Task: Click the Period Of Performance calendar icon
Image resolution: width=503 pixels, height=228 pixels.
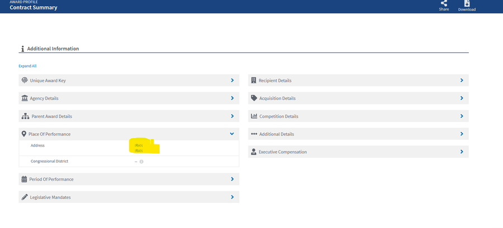Action: click(x=24, y=179)
